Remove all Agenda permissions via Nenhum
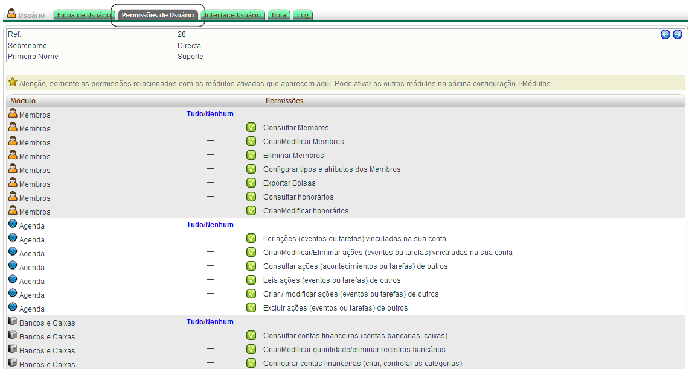This screenshot has height=369, width=689. point(219,225)
